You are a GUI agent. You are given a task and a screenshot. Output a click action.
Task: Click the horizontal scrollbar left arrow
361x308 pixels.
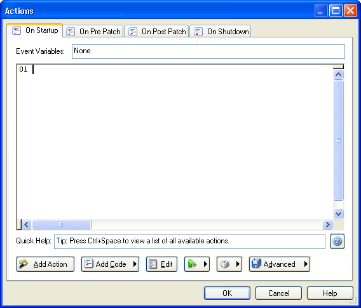pos(27,224)
